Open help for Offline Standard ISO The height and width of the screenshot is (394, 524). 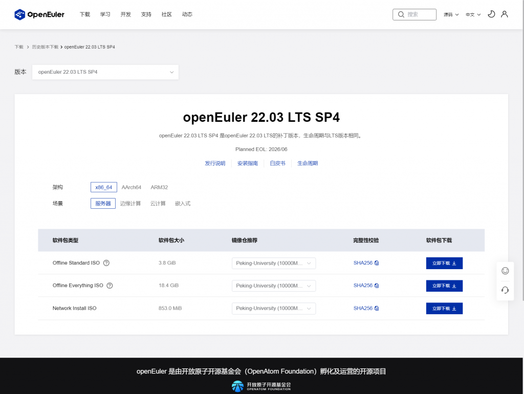(106, 263)
